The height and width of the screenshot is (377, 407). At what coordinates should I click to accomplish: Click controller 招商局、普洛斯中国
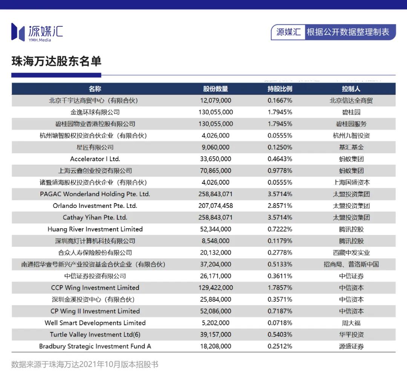tap(351, 264)
